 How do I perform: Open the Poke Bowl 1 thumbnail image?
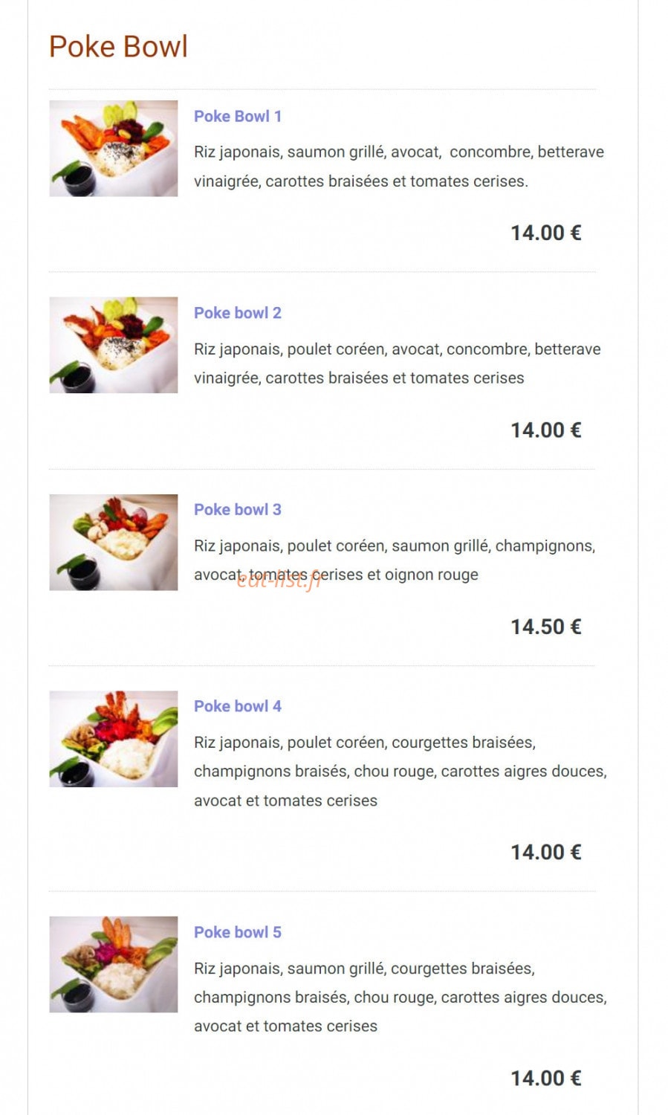(x=113, y=149)
